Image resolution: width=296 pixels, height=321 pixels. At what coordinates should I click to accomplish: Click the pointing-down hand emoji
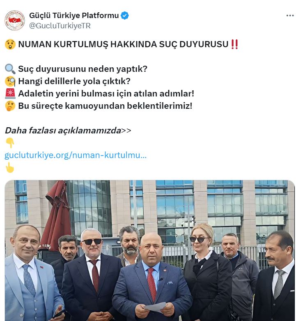click(10, 143)
